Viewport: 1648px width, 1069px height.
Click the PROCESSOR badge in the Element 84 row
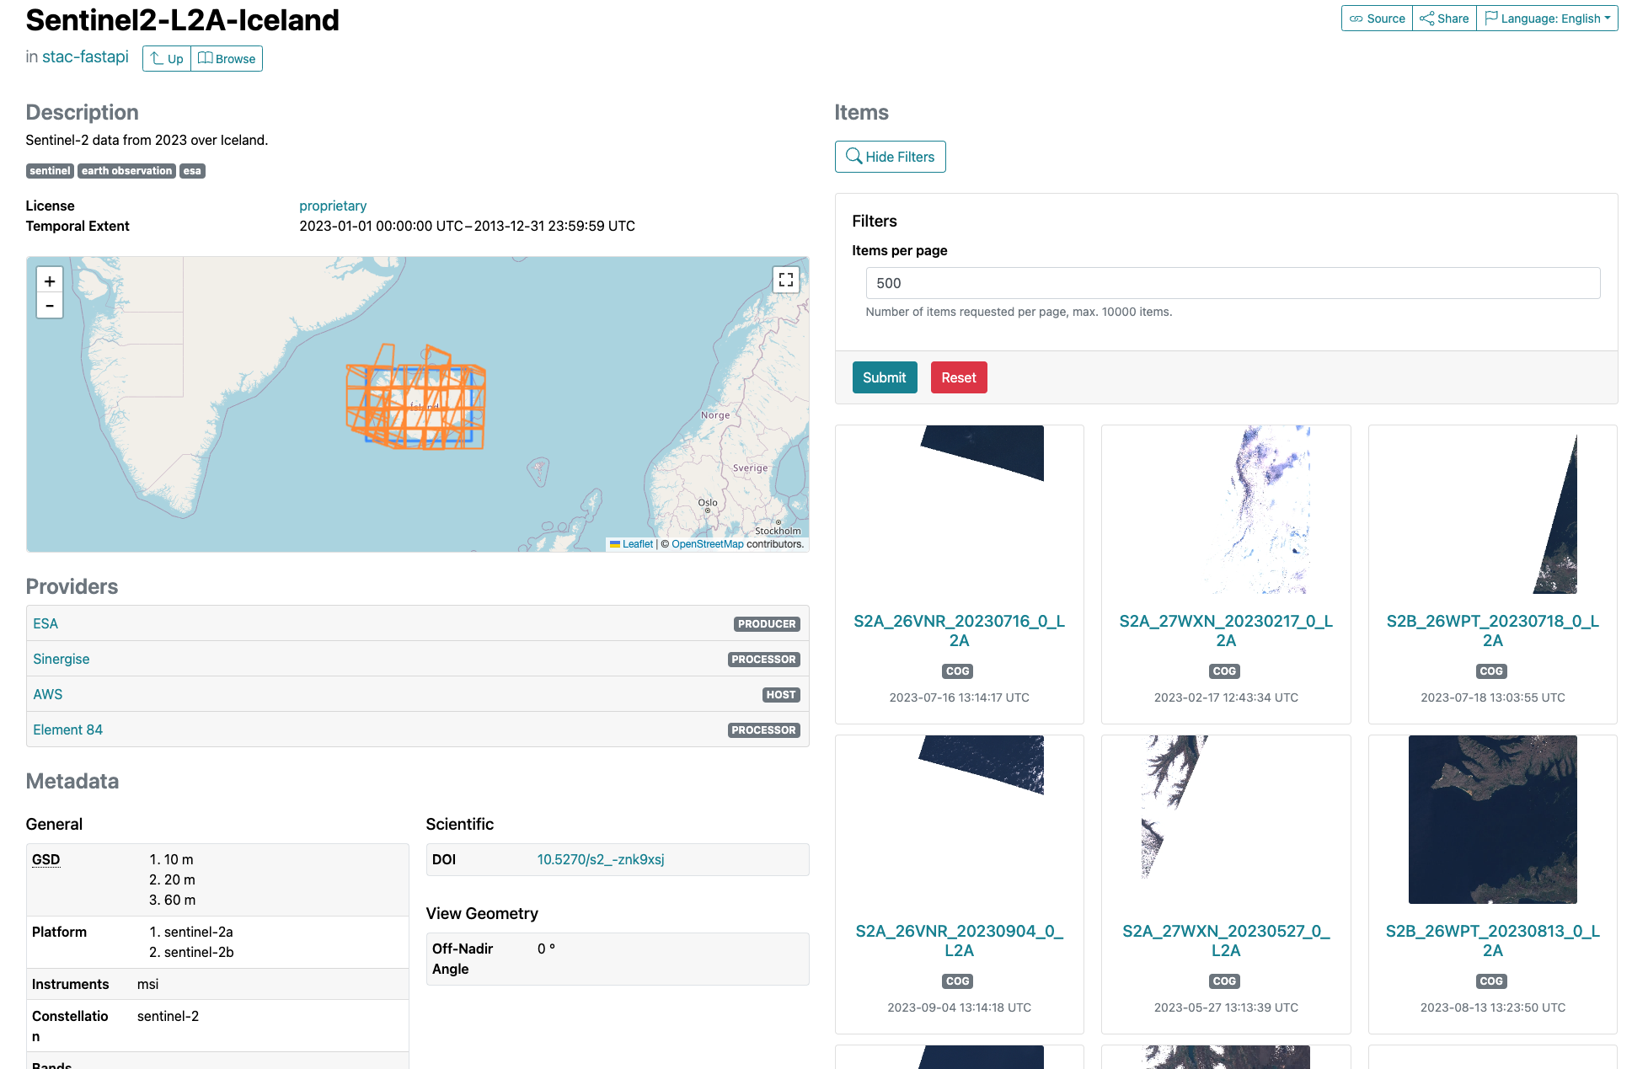pyautogui.click(x=764, y=730)
